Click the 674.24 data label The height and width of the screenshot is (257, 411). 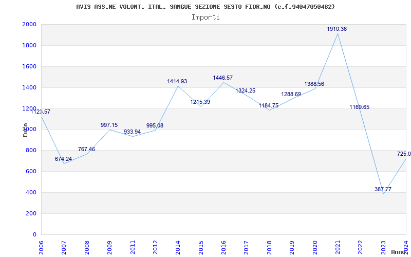[x=63, y=159]
